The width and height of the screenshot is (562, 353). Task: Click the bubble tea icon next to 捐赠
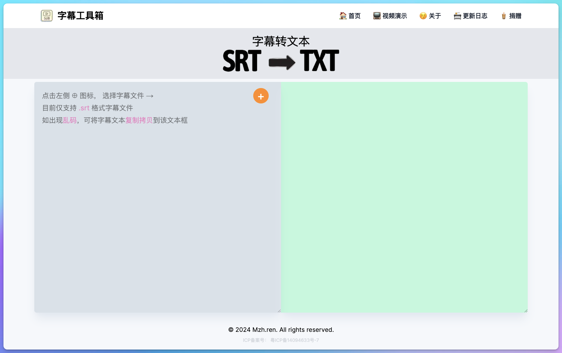pyautogui.click(x=503, y=16)
